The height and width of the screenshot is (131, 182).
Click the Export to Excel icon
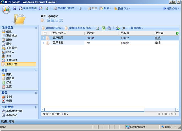[103, 28]
